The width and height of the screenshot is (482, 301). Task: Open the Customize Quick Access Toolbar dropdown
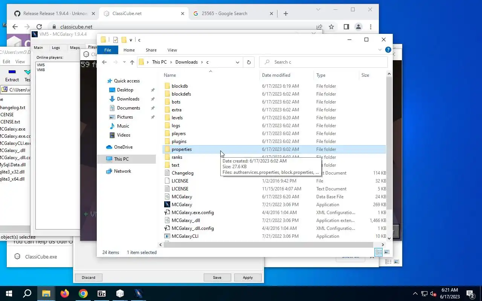click(131, 40)
